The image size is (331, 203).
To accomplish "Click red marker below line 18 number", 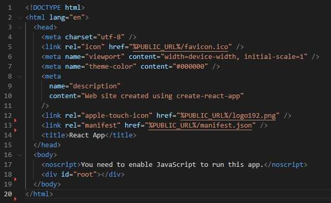I will click(15, 179).
